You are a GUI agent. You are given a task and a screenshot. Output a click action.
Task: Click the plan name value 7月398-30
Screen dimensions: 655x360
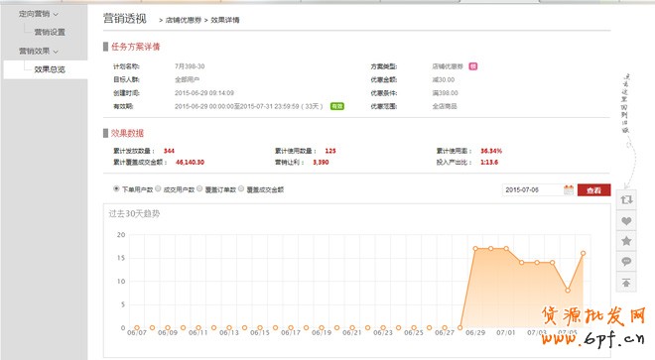[190, 66]
